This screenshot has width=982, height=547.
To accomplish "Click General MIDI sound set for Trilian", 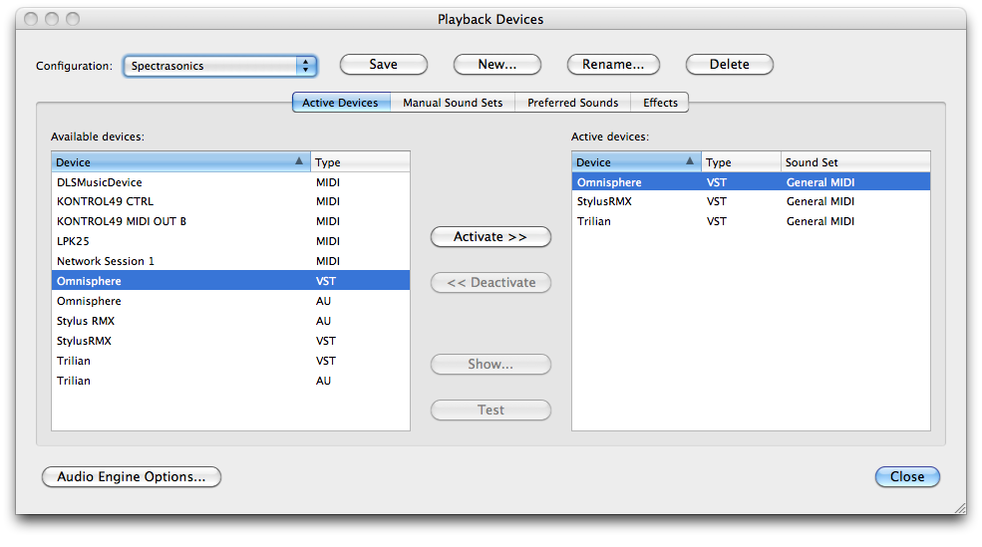I will [x=820, y=221].
